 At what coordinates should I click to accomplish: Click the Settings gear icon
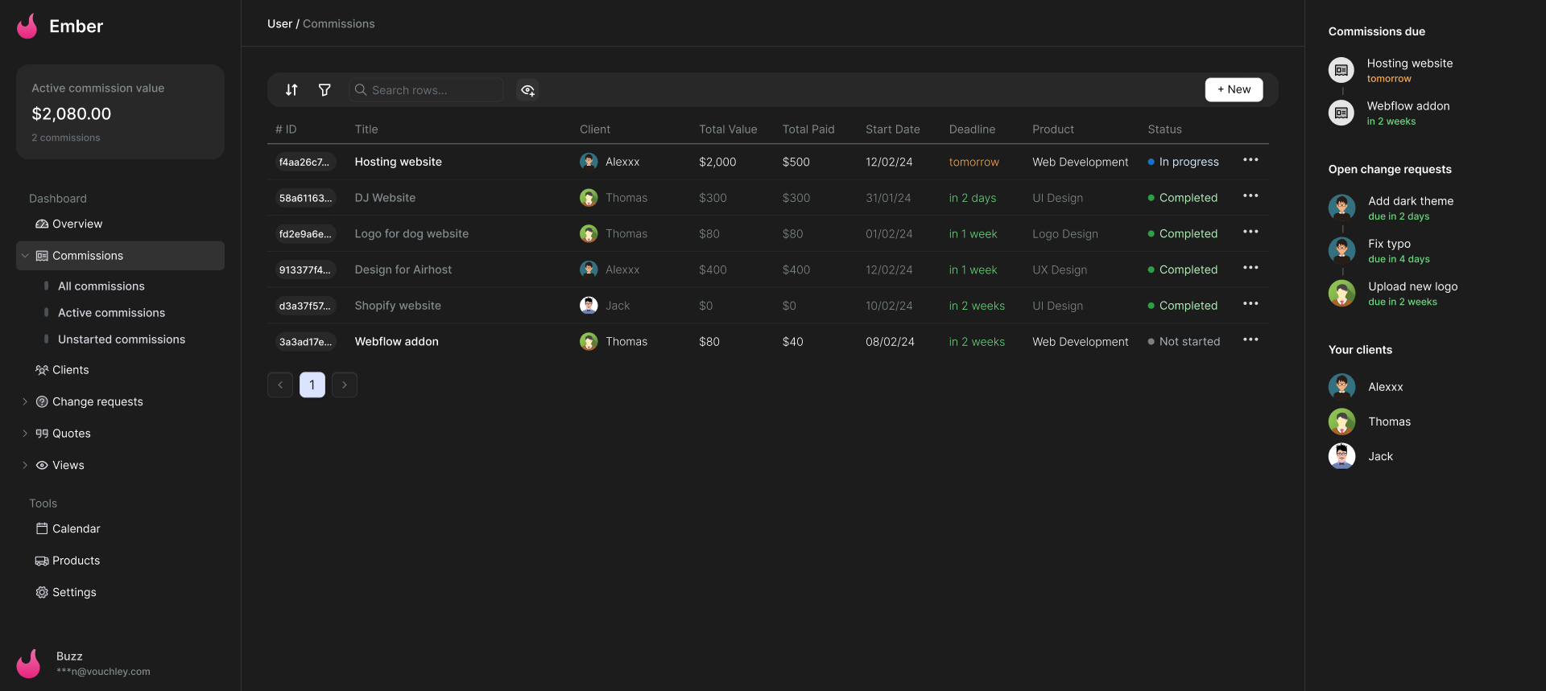tap(42, 592)
